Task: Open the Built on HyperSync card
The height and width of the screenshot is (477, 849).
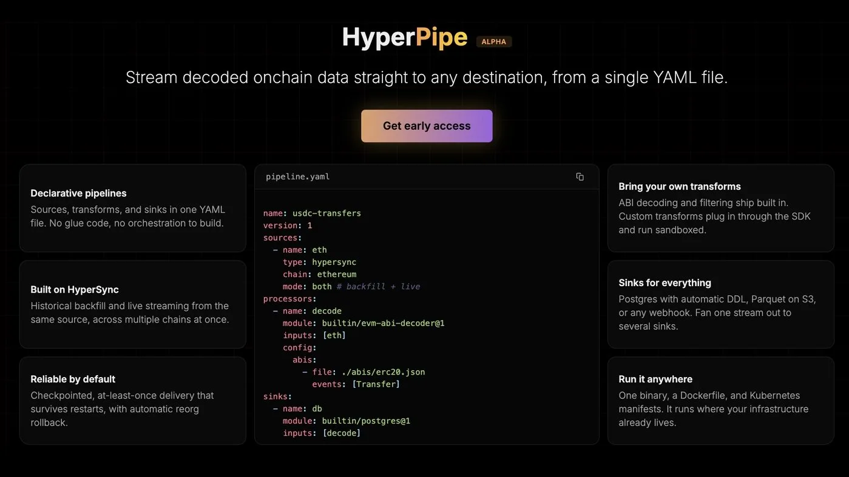Action: 133,304
